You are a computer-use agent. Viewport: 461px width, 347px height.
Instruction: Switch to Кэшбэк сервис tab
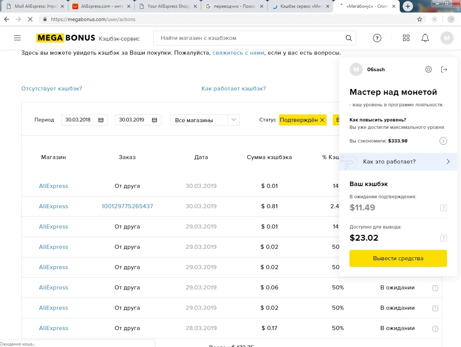tap(300, 6)
